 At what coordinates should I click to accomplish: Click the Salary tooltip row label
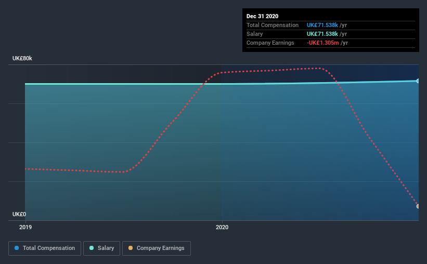255,34
